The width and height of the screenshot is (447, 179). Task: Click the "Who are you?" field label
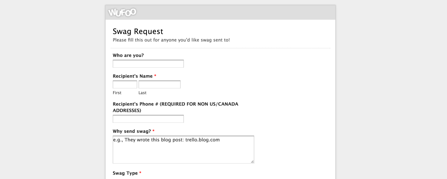click(x=128, y=55)
